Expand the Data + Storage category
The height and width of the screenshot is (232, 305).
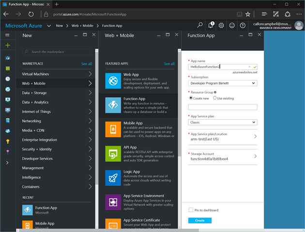coord(90,93)
